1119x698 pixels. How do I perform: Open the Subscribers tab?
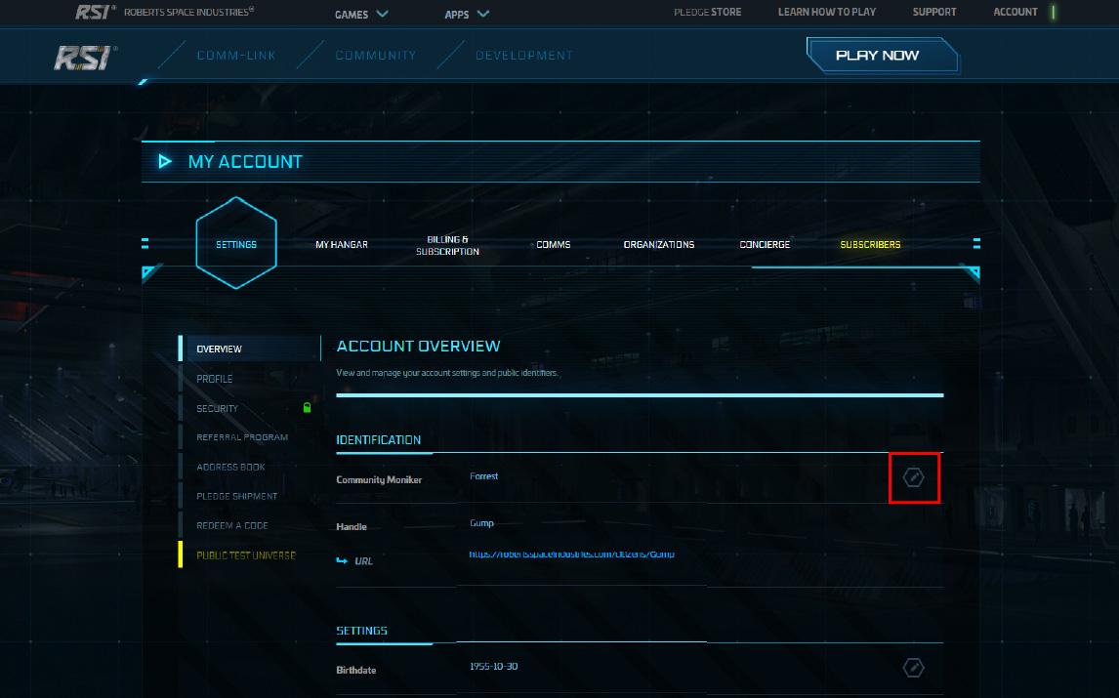tap(870, 245)
